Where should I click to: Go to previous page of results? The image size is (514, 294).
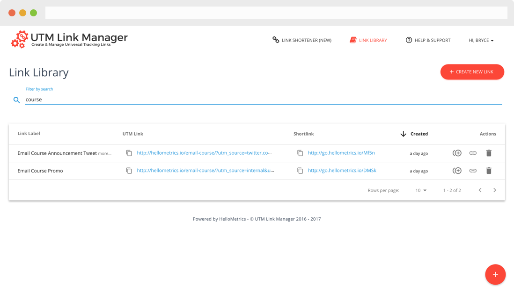(480, 190)
